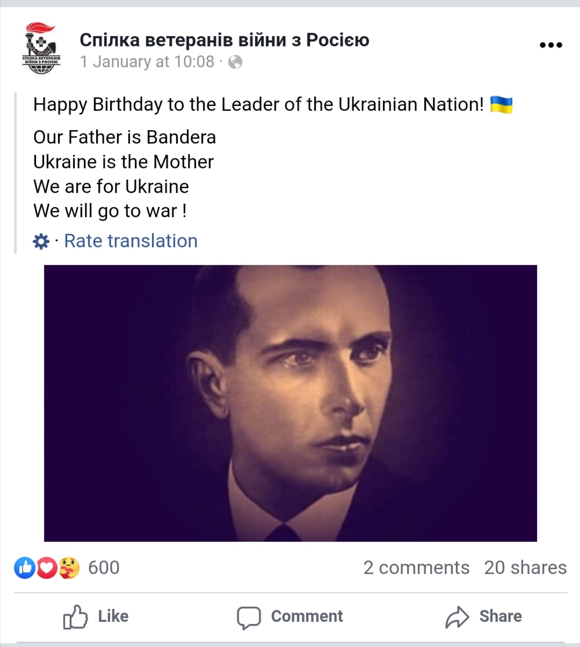Click the blue thumbs-up reaction icon
Screen dimensions: 580x647
tap(25, 567)
